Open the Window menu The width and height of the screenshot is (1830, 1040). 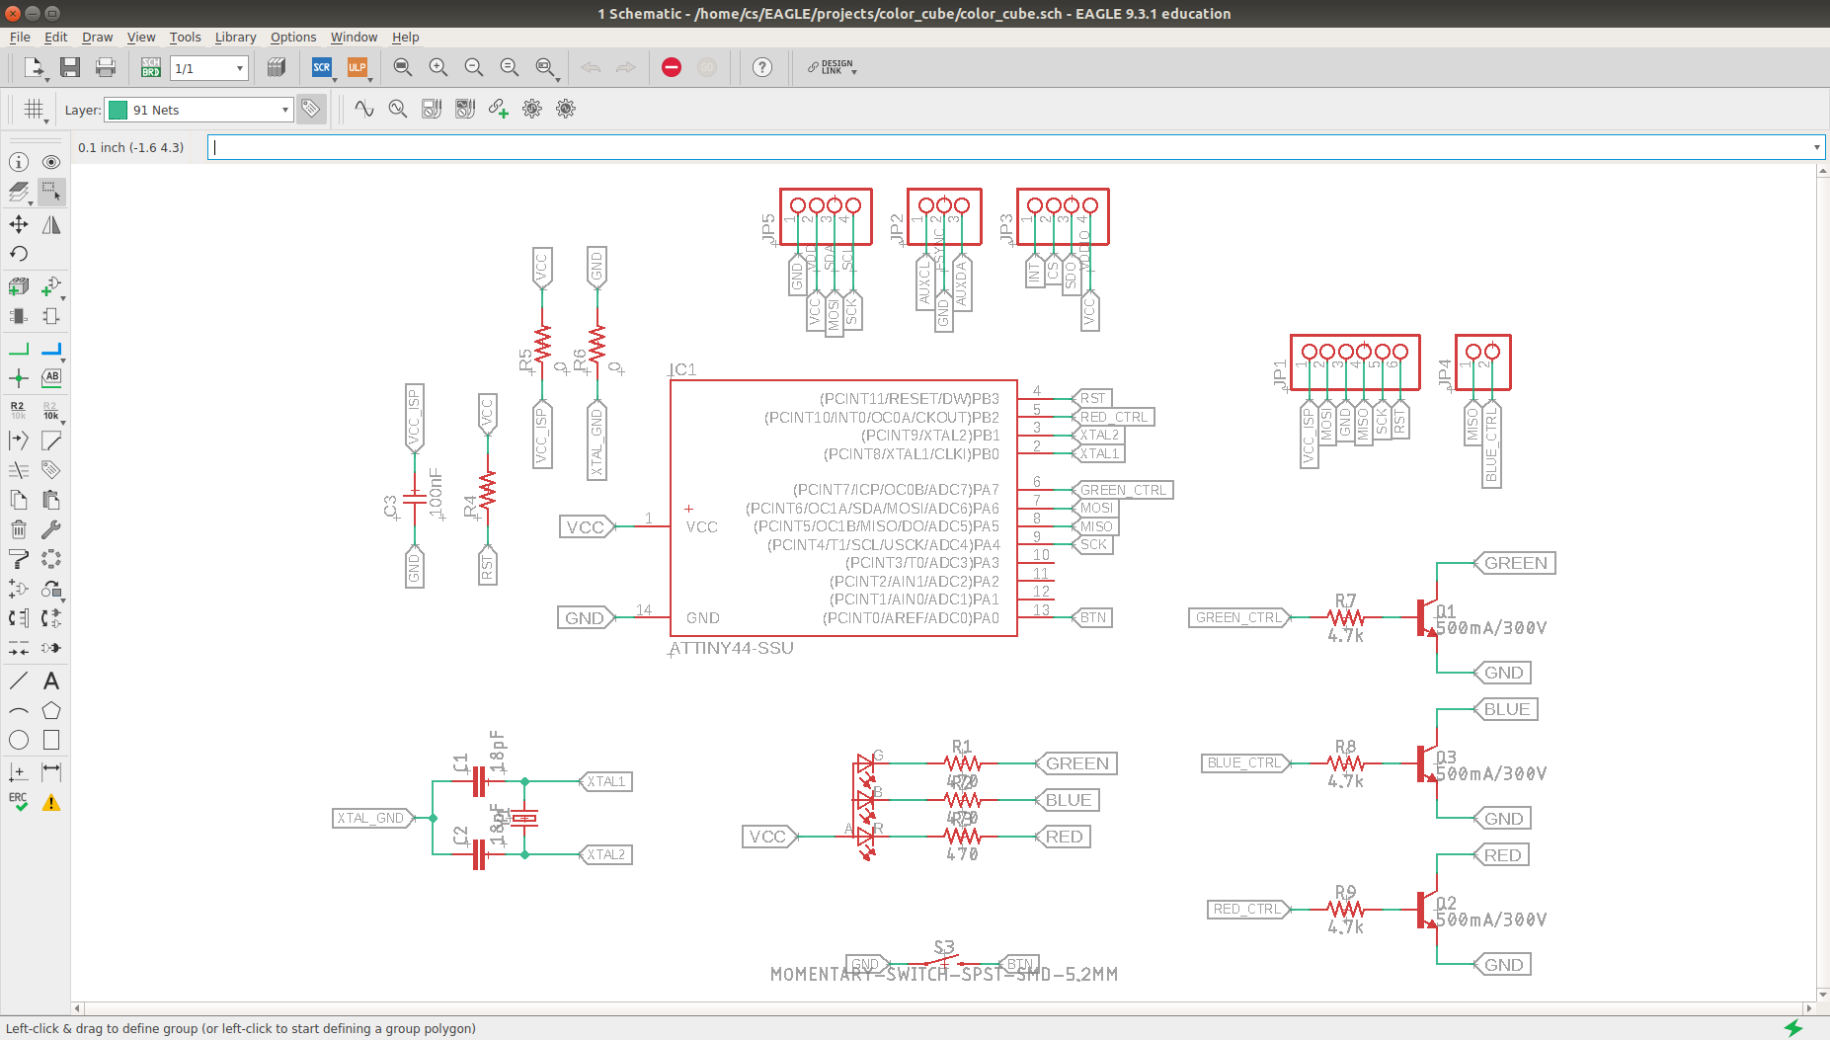pos(354,37)
